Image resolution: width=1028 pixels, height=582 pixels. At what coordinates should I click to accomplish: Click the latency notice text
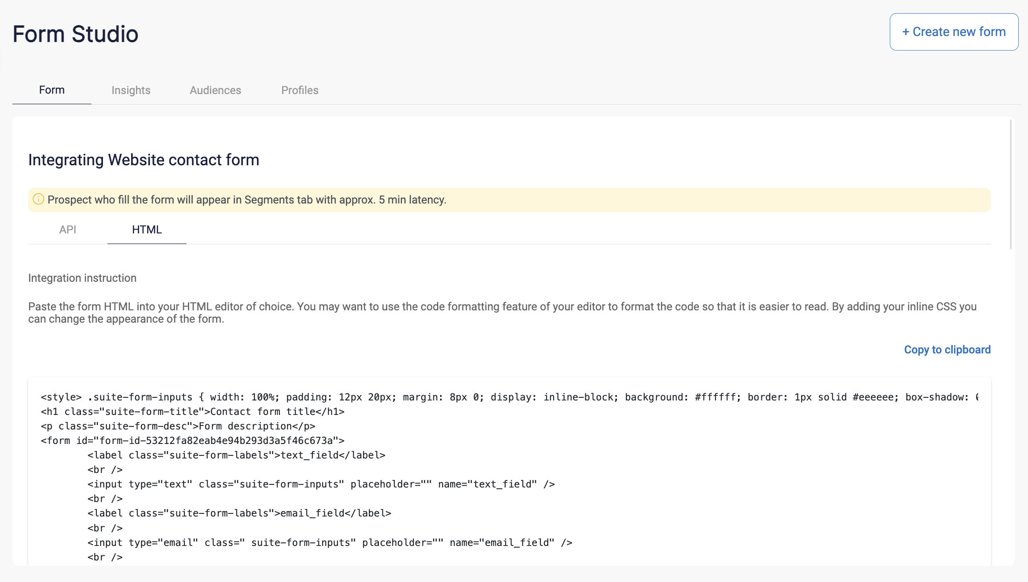(247, 200)
